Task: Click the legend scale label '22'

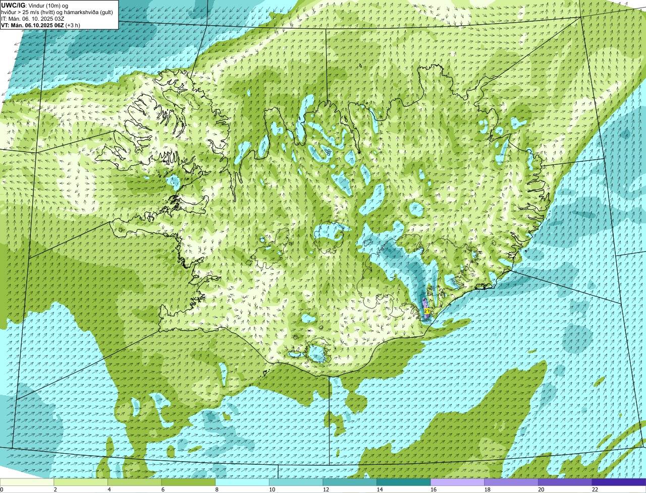Action: click(595, 489)
